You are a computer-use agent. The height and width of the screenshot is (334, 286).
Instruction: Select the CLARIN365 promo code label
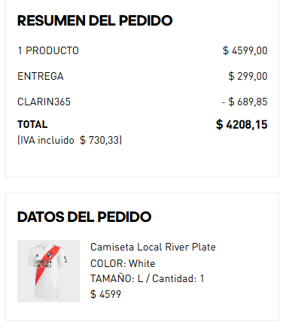44,102
